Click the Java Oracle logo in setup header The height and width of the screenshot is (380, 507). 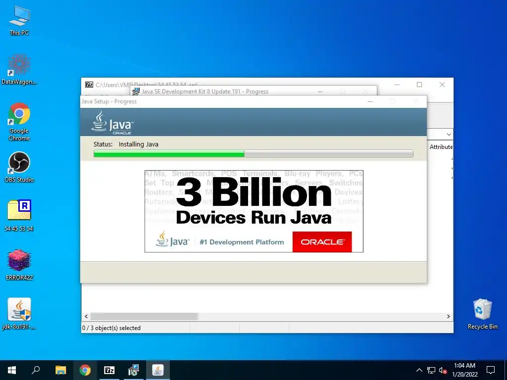coord(112,123)
